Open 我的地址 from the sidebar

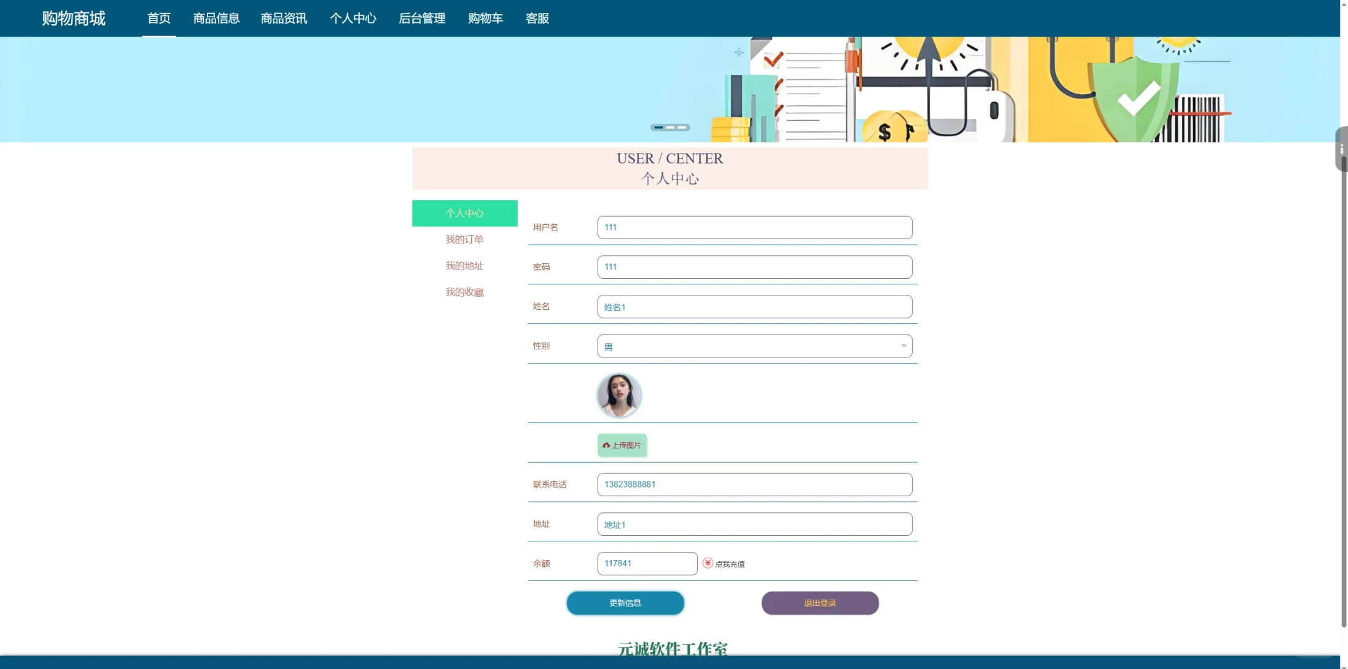pos(464,265)
